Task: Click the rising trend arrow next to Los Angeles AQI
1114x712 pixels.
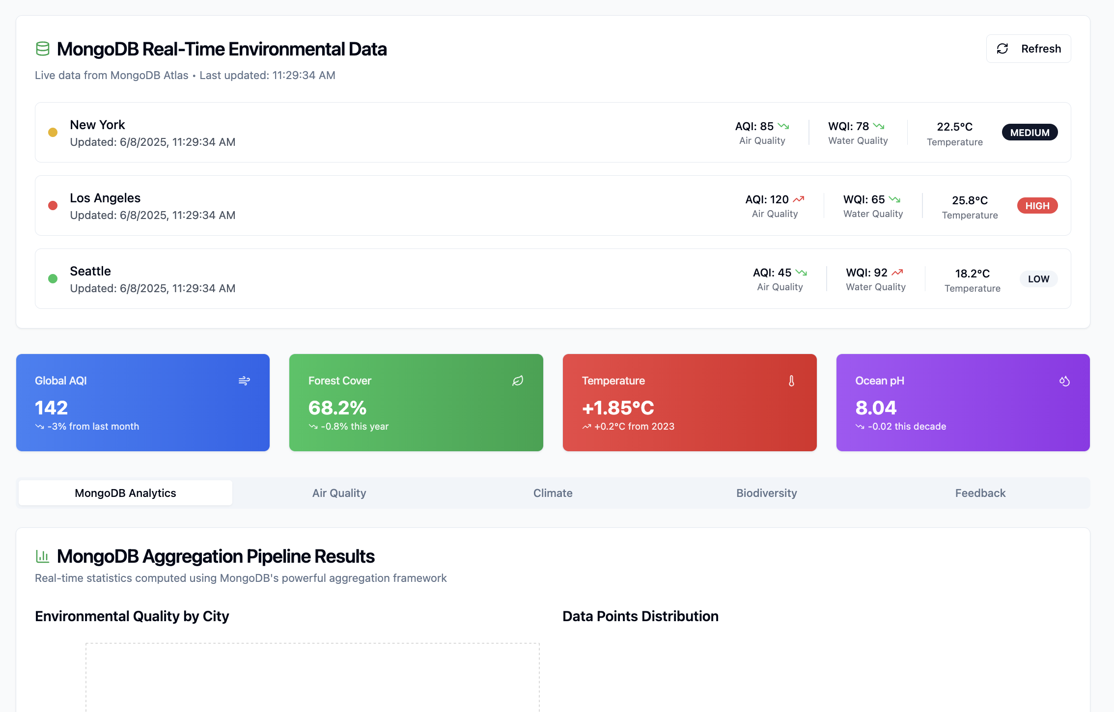Action: [799, 199]
